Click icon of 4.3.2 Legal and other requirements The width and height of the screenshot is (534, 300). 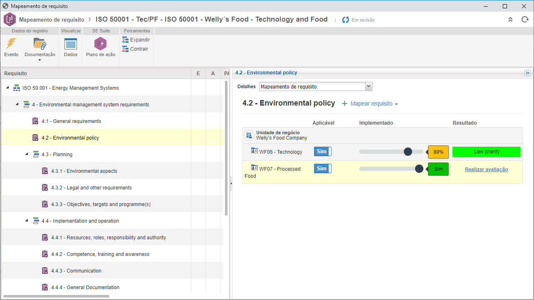[x=45, y=187]
